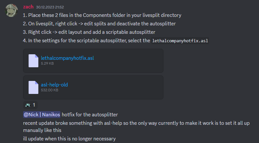The height and width of the screenshot is (143, 259).
Task: Select the lethalcompanyhotfix.asl attachment card
Action: coord(93,61)
